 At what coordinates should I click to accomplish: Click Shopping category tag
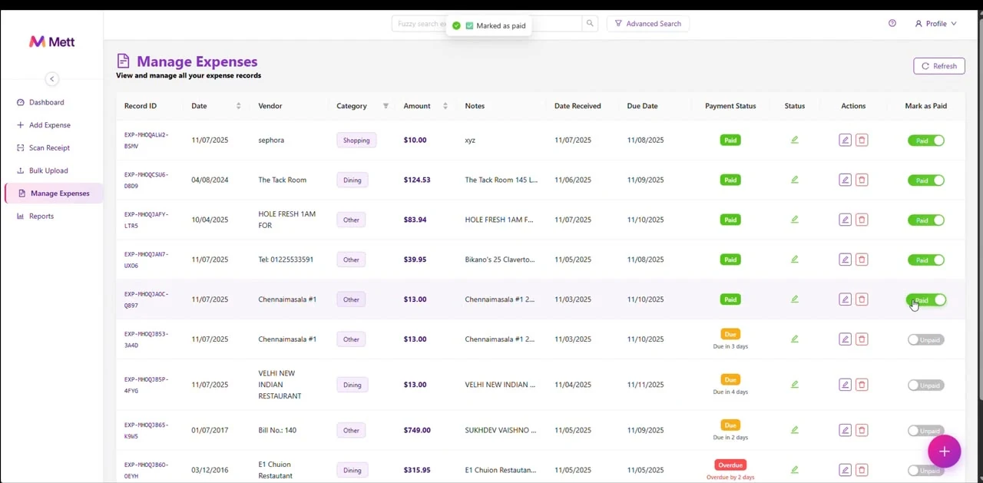click(x=356, y=141)
